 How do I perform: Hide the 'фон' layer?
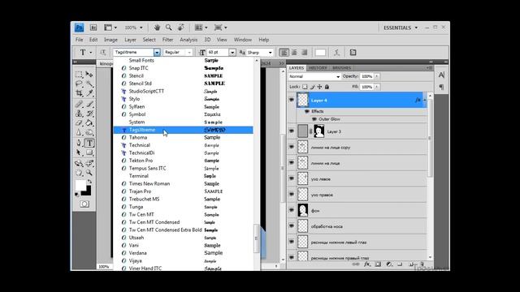292,210
